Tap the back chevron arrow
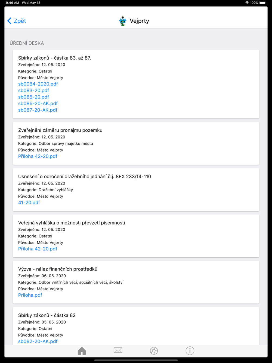Viewport: 272px width, 363px height. (9, 21)
